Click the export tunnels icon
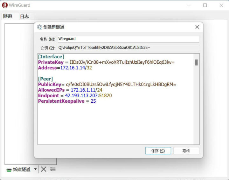The image size is (229, 180). [x=53, y=169]
